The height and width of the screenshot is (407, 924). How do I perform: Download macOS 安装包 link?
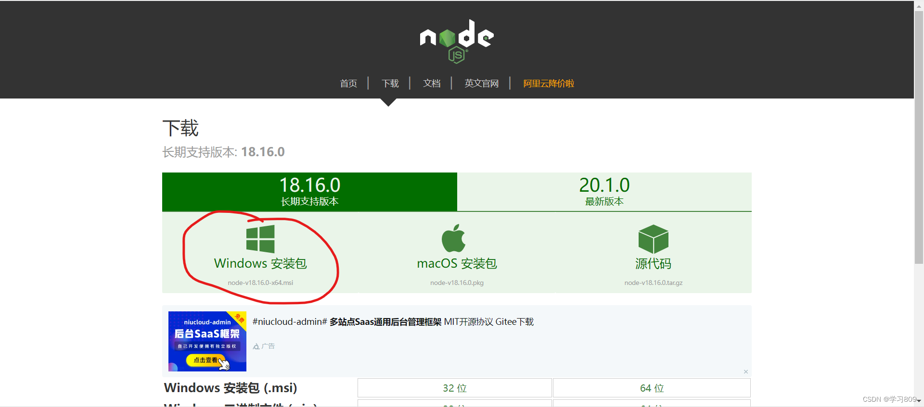click(457, 263)
